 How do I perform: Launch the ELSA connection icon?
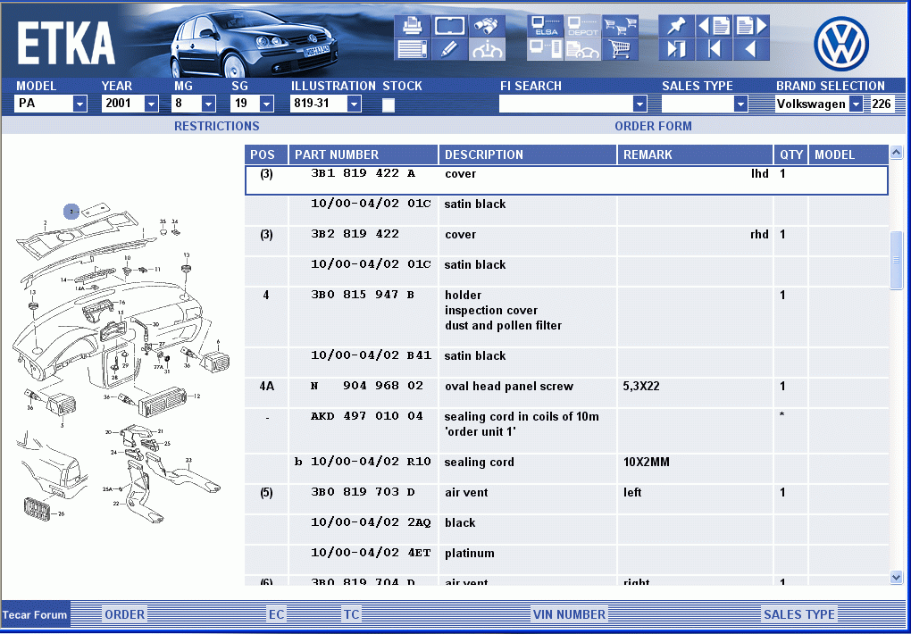(545, 26)
